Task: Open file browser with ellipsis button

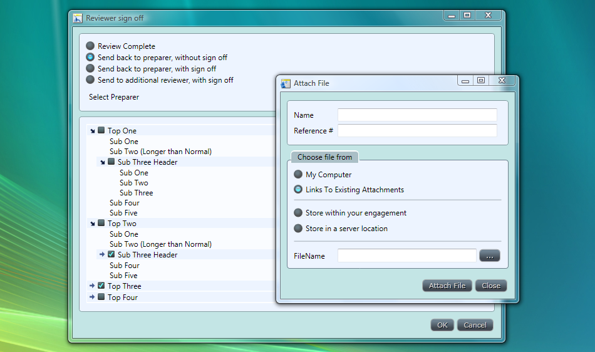Action: (x=490, y=256)
